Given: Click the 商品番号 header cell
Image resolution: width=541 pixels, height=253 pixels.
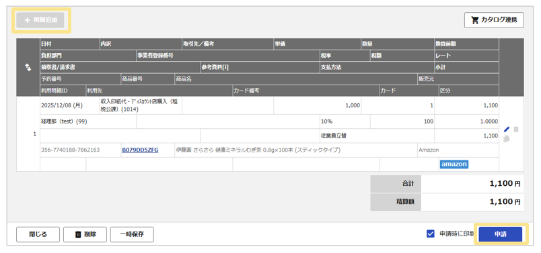Looking at the screenshot, I should 147,79.
